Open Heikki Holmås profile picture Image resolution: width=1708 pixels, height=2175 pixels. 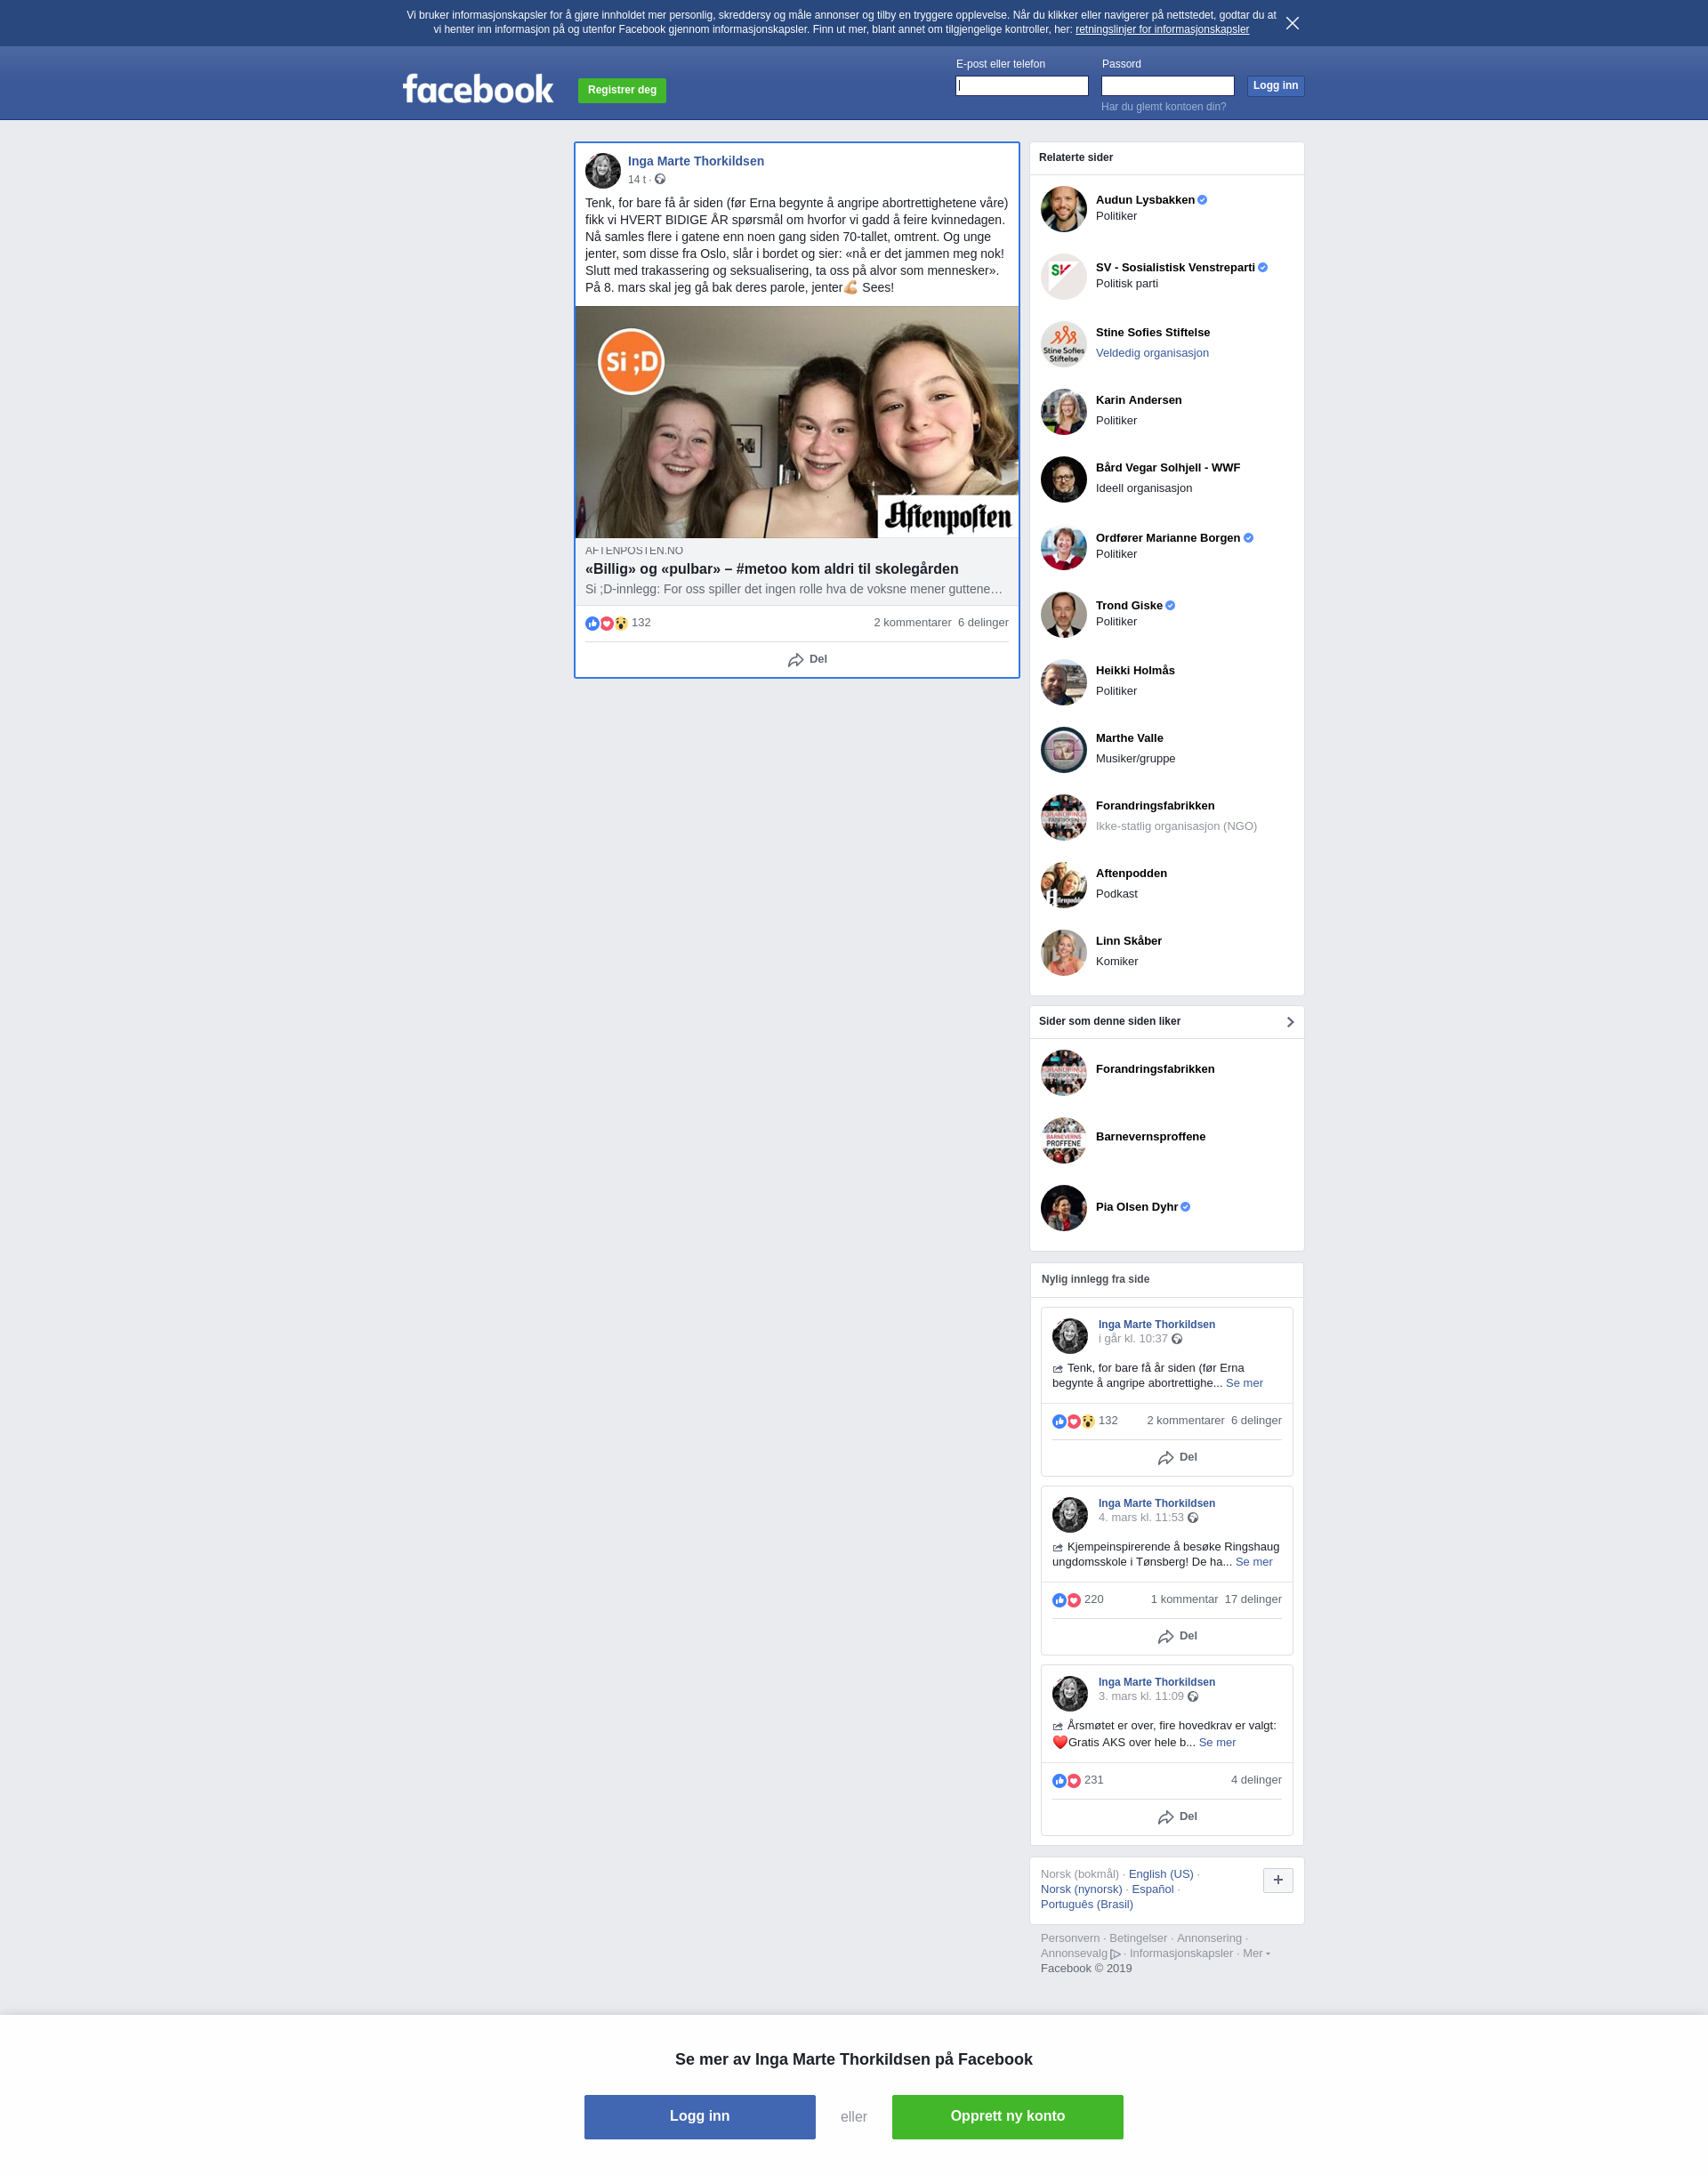1063,682
